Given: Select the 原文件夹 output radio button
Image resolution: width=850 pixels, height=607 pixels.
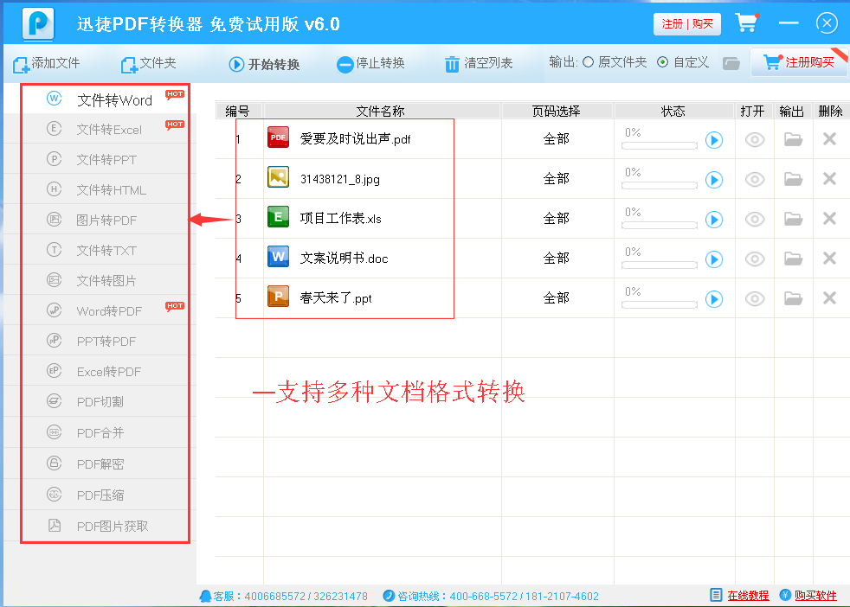Looking at the screenshot, I should point(589,62).
